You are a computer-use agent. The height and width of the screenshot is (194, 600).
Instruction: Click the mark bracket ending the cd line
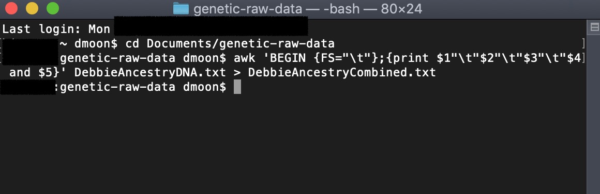(x=583, y=43)
